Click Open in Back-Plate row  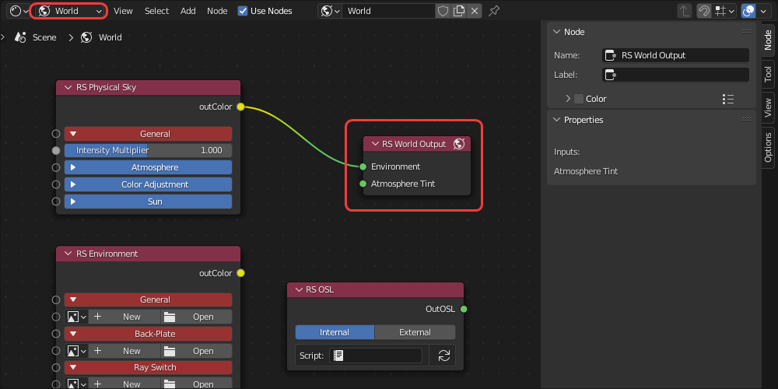tap(197, 351)
